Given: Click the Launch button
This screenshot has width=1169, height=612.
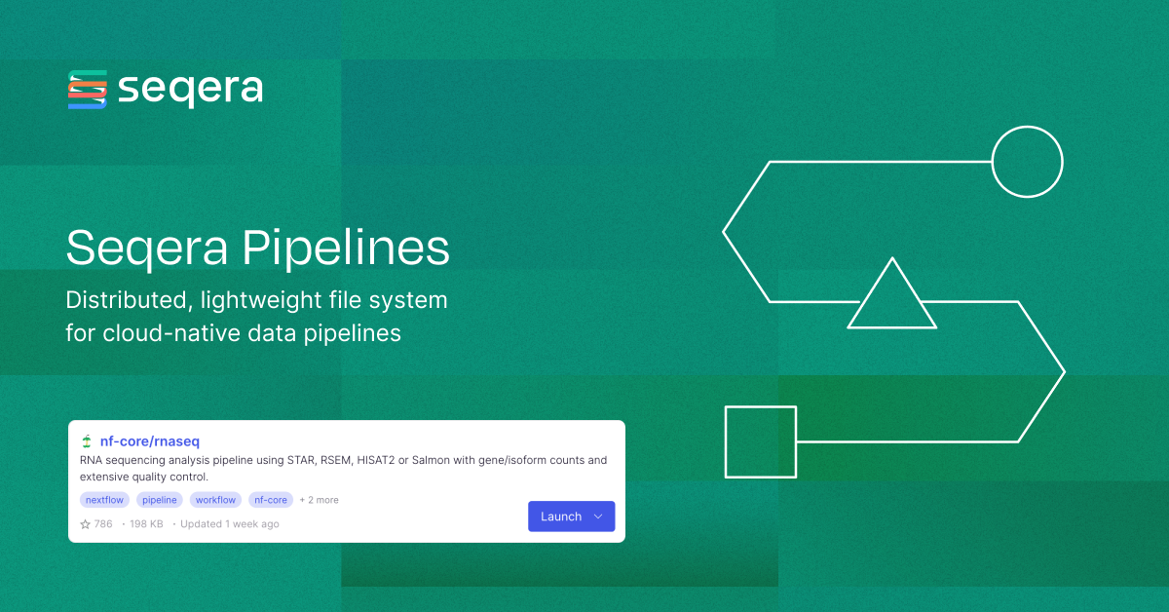Looking at the screenshot, I should [x=563, y=516].
